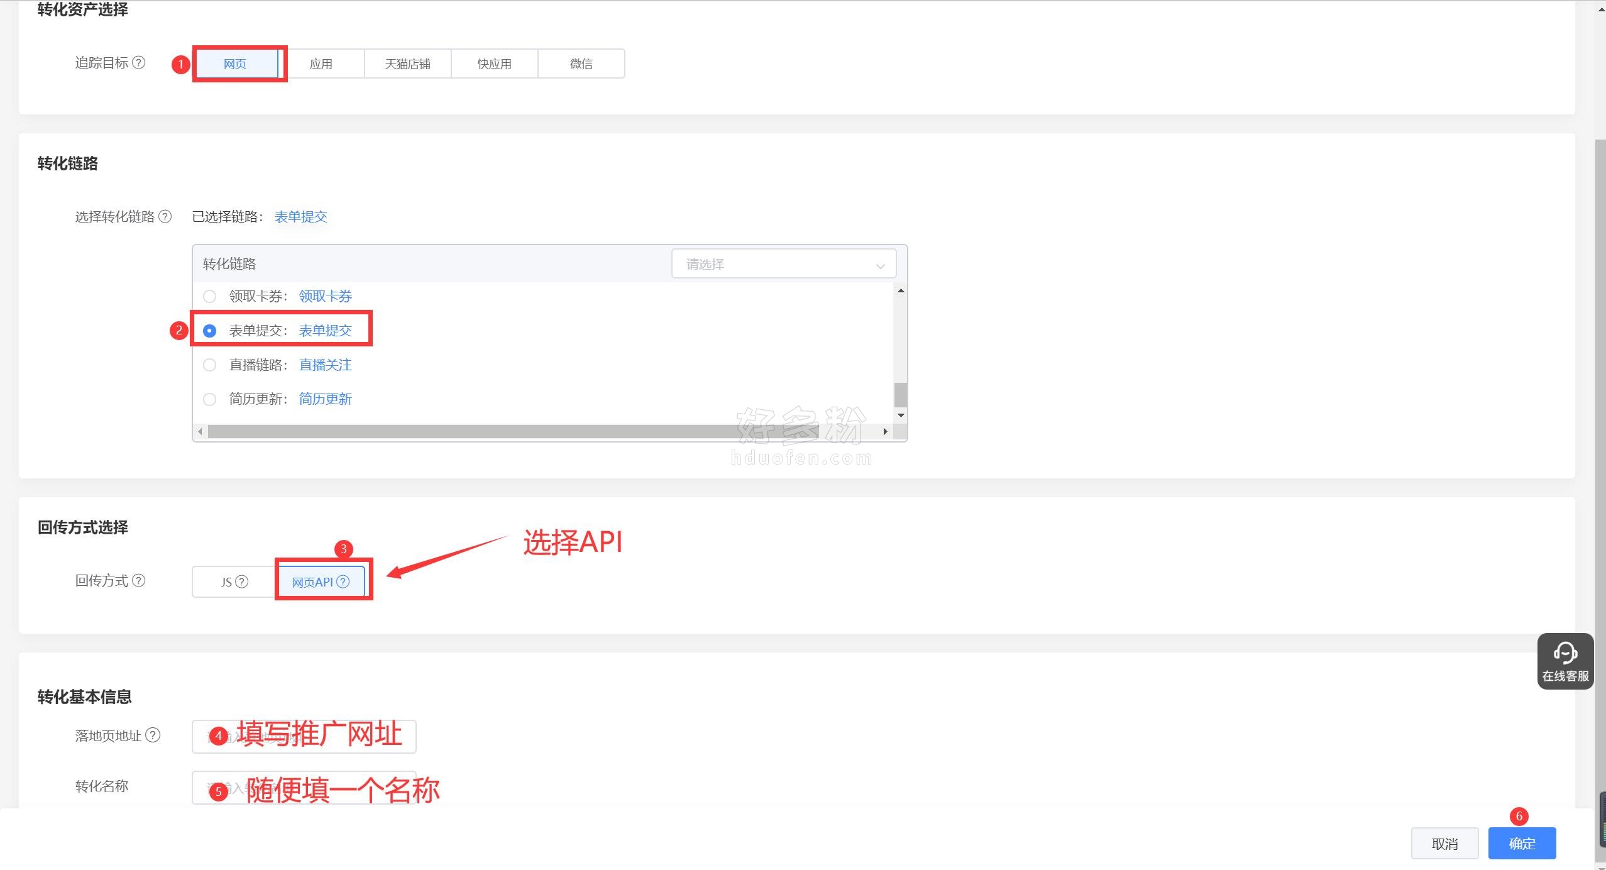Click help icon next to 追踪目标
Viewport: 1606px width, 870px height.
[x=139, y=63]
